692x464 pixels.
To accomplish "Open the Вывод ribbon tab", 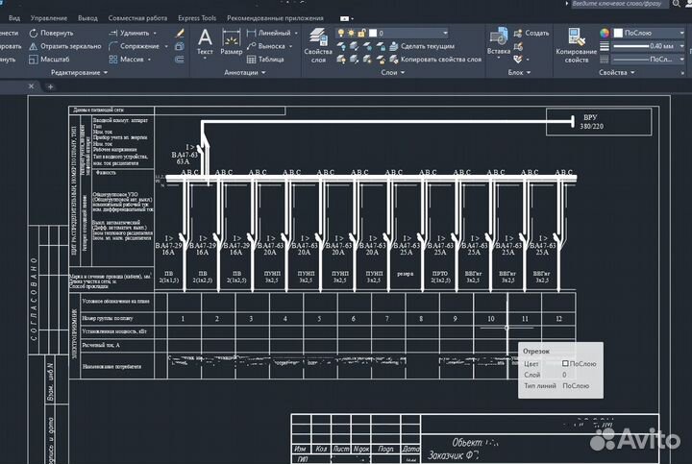I will point(87,18).
